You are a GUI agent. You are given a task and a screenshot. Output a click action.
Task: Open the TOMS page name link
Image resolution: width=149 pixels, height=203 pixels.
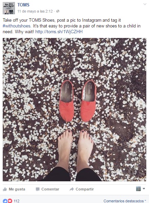23,5
